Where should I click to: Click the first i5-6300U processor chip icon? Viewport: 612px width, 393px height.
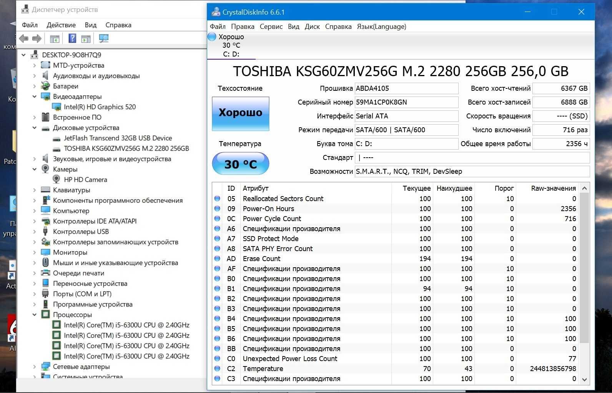tap(57, 325)
